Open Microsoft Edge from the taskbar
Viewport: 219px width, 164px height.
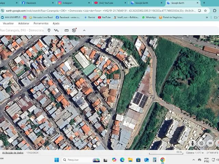pos(122,160)
